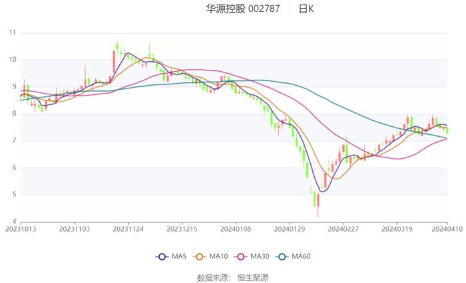
Task: Select the 日K chart type label
Action: pyautogui.click(x=306, y=9)
